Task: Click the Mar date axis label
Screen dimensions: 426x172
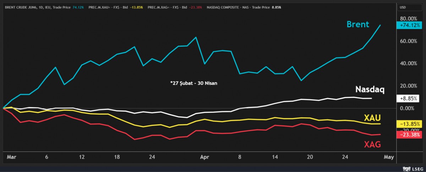Action: tap(11, 158)
